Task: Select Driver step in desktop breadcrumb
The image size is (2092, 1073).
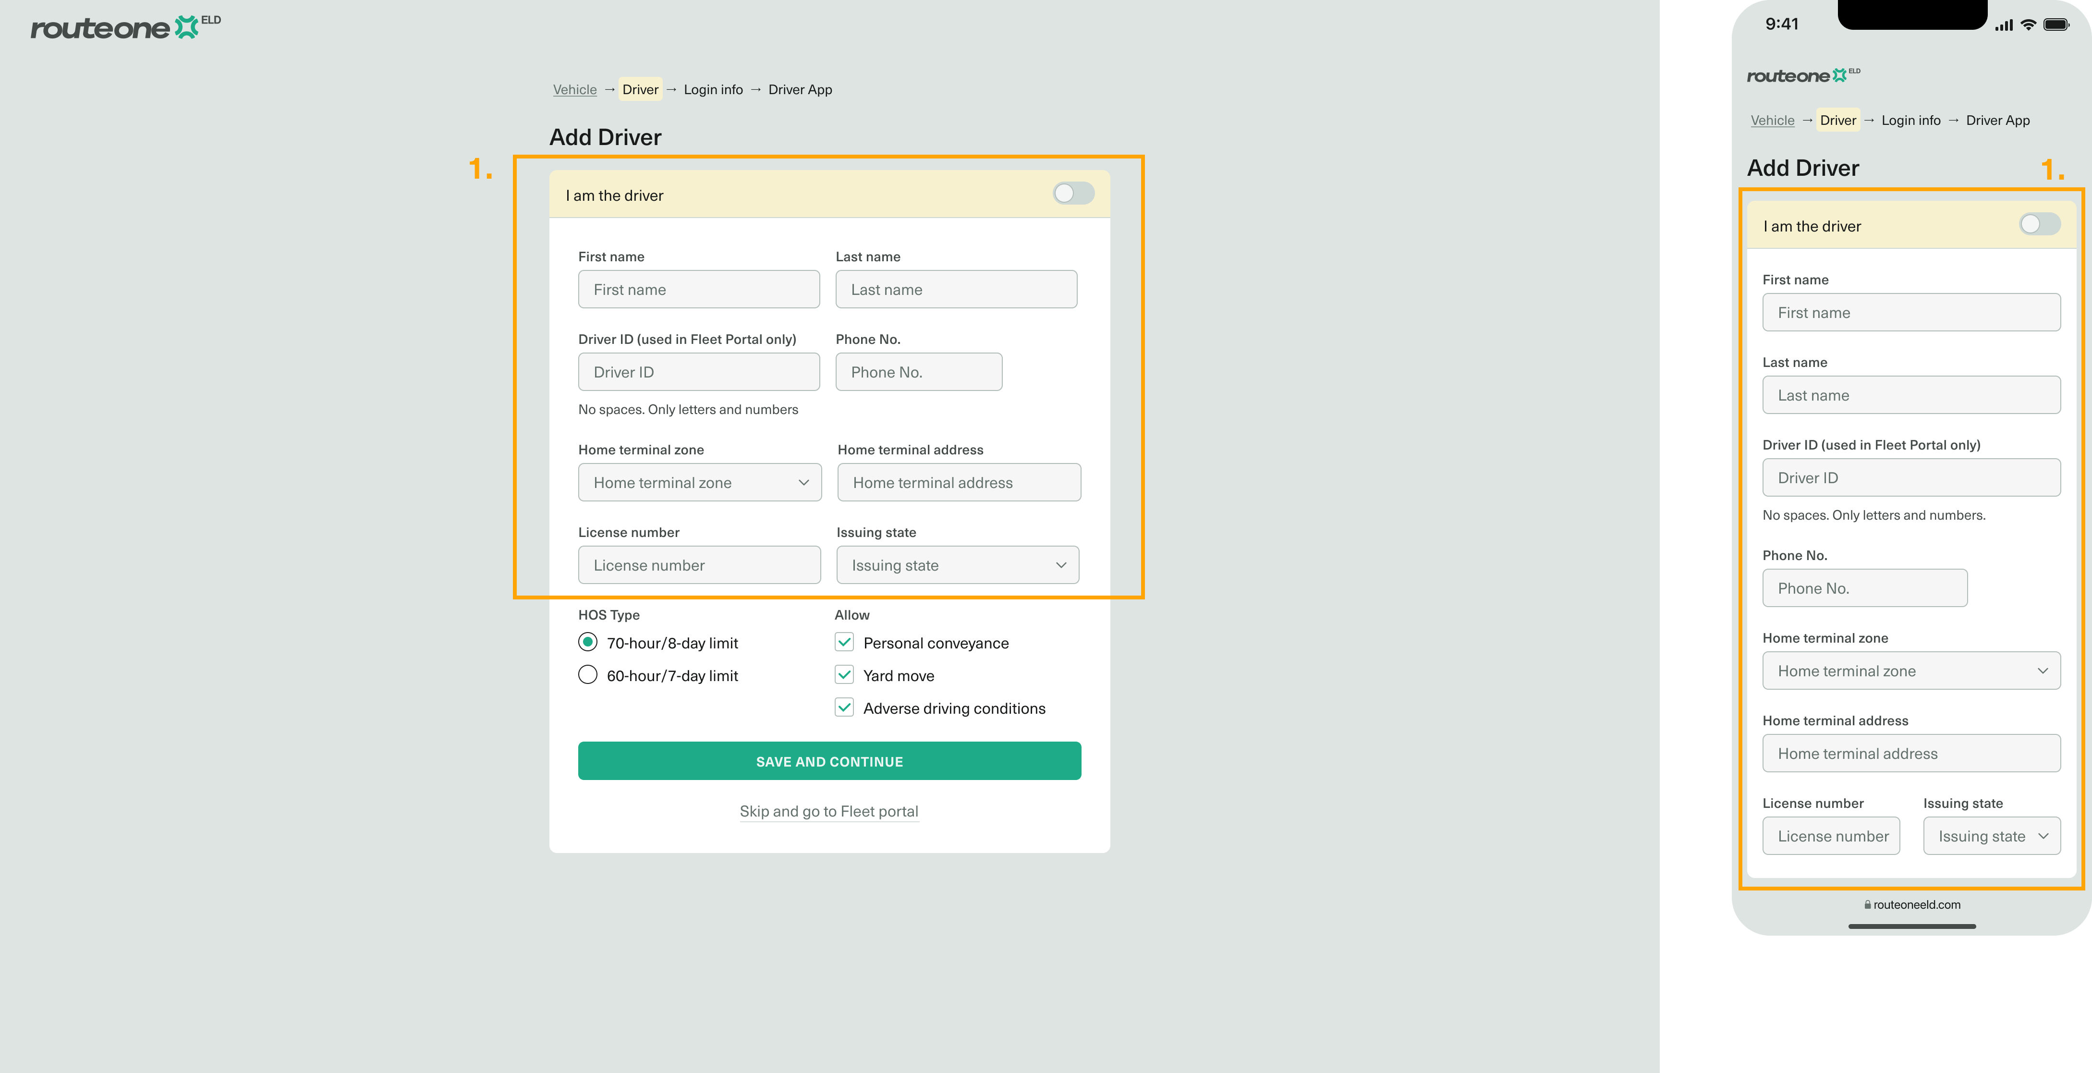Action: (640, 89)
